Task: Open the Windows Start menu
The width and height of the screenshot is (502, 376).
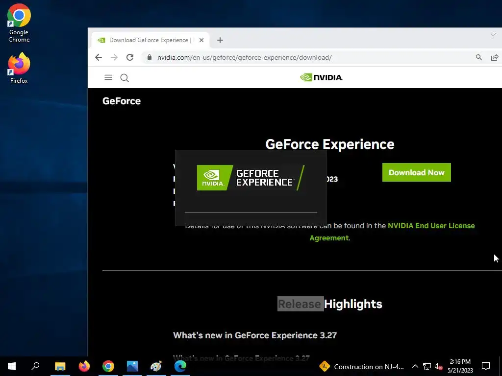Action: point(12,366)
